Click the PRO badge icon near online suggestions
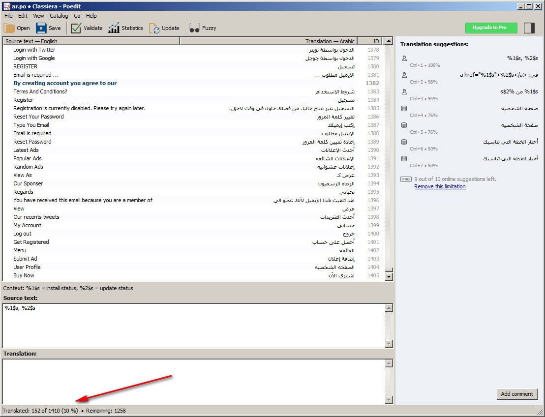 406,179
